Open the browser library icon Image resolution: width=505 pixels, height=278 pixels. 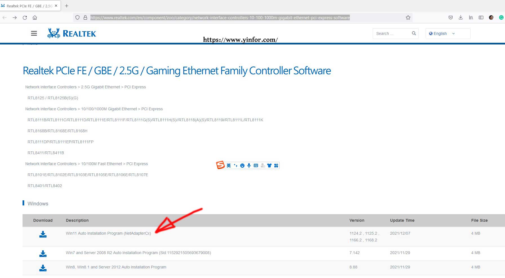point(471,17)
